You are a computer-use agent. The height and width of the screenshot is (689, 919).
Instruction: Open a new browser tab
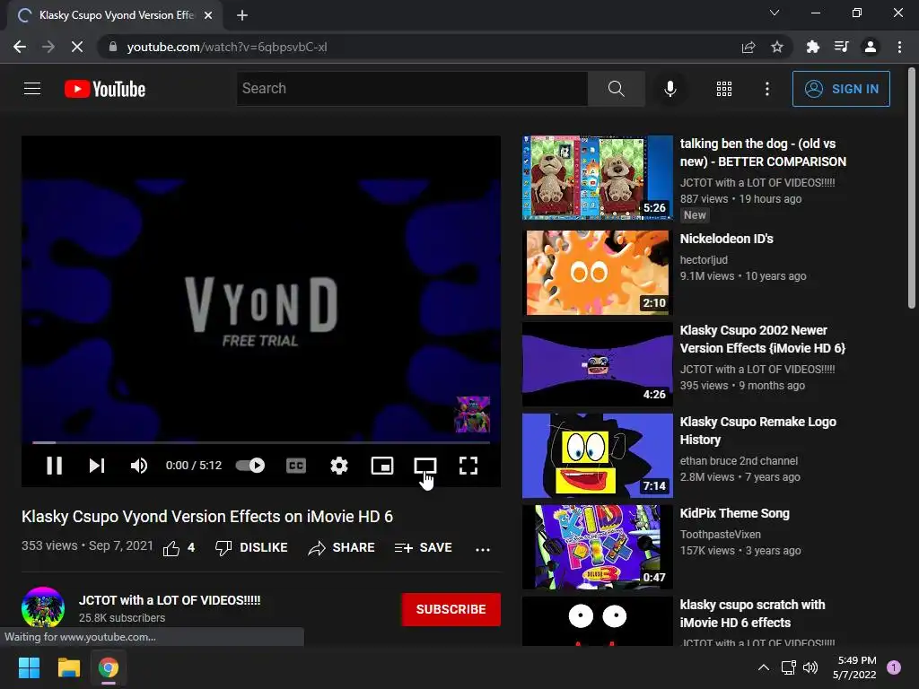(242, 15)
